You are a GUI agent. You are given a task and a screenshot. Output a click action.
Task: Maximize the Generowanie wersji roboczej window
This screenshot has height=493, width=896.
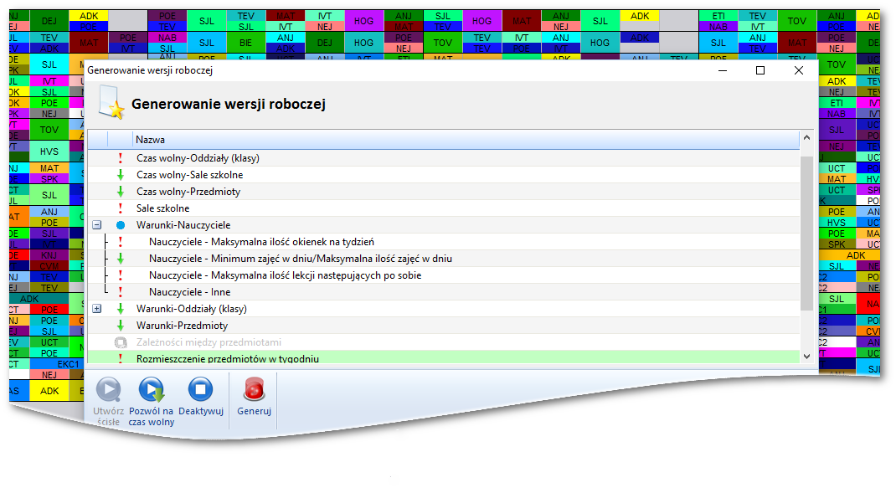point(760,71)
